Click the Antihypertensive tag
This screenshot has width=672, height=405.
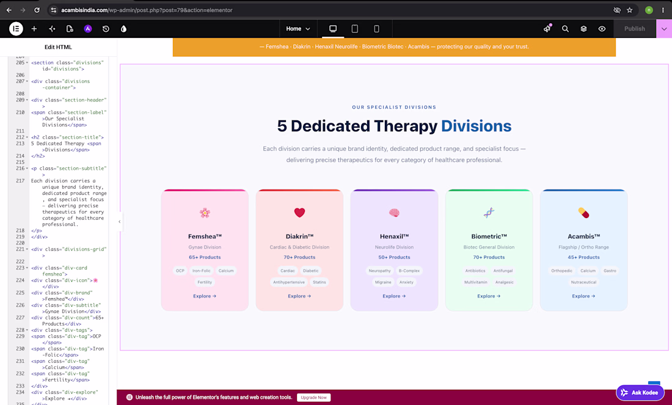(289, 282)
